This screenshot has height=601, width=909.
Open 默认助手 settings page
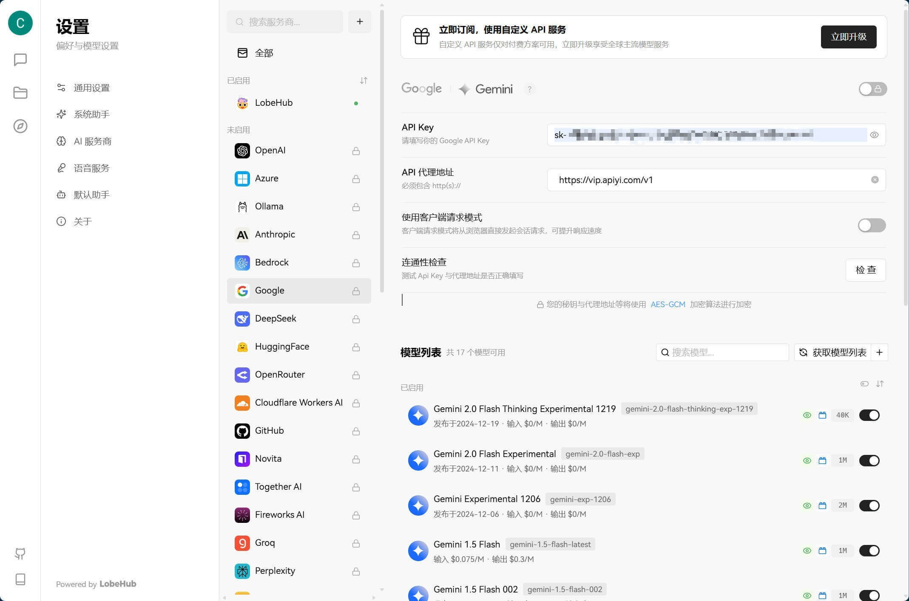tap(92, 195)
